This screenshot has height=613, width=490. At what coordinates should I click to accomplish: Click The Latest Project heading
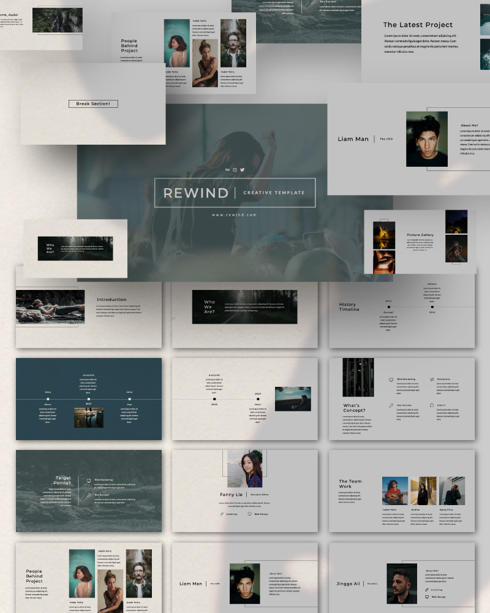point(418,25)
